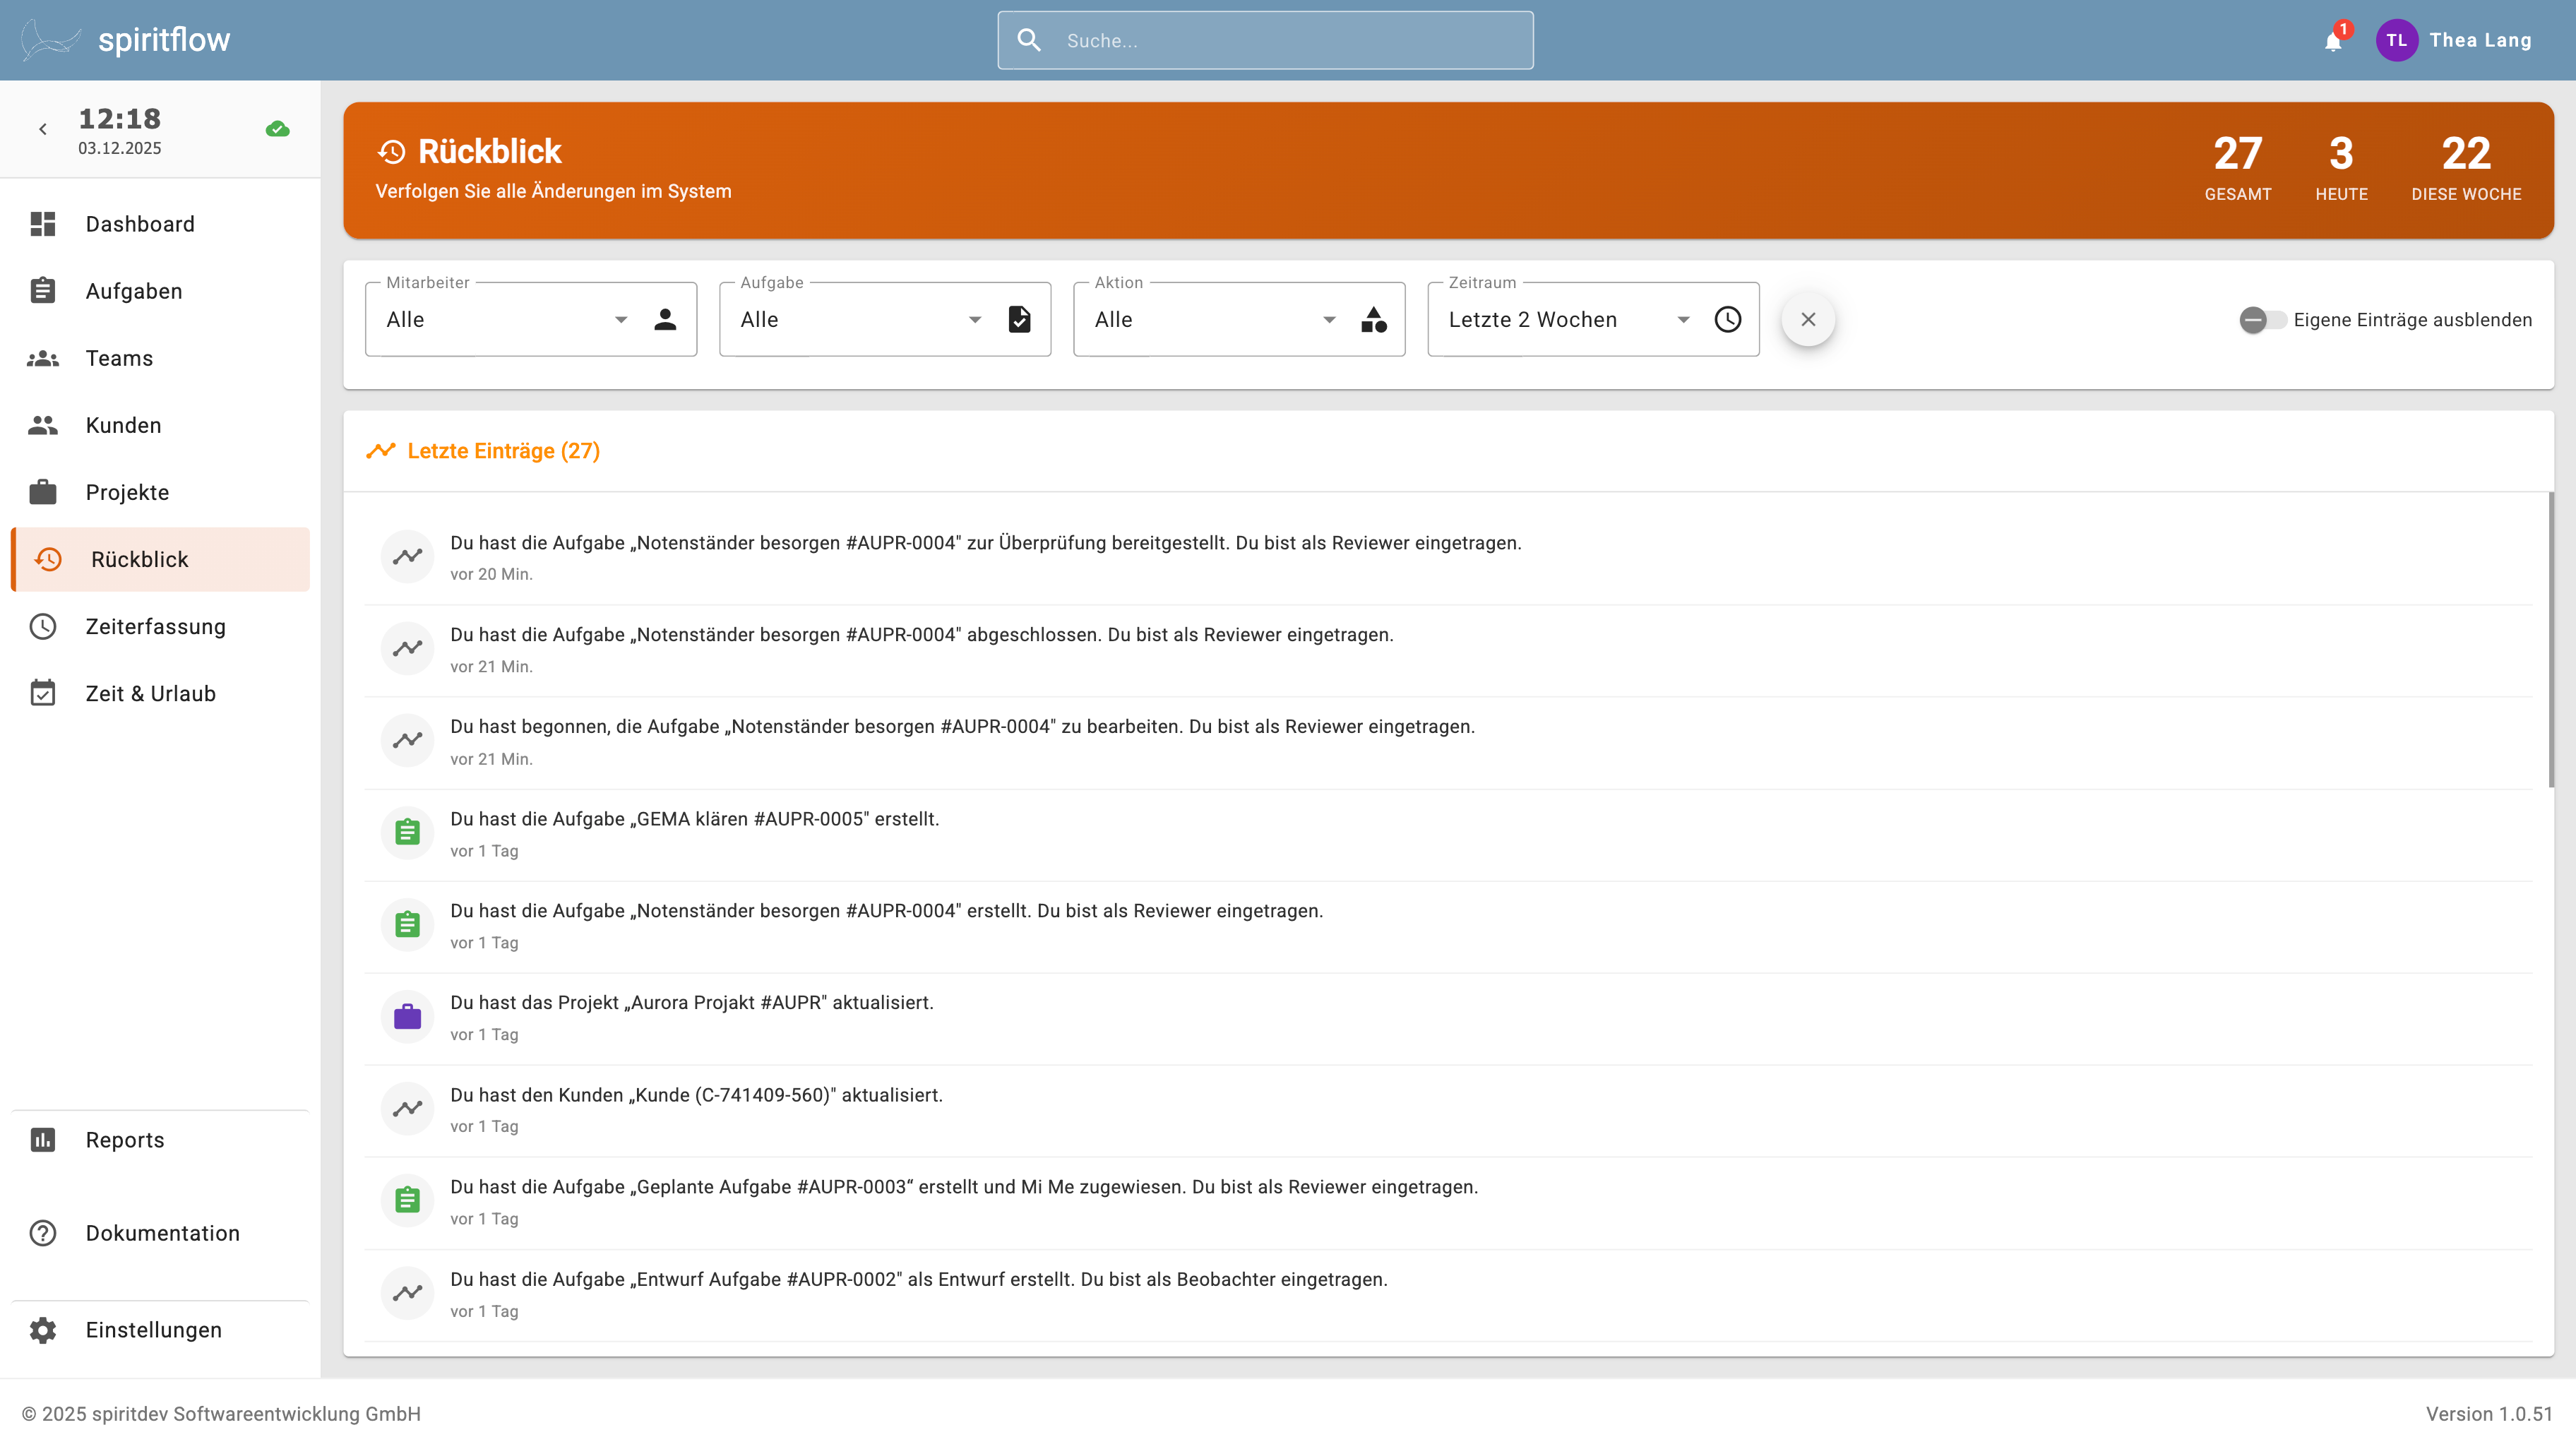Click the entry Entwurf Aufgabe #AUPR-0002
Viewport: 2576px width, 1449px height.
pyautogui.click(x=1448, y=1294)
